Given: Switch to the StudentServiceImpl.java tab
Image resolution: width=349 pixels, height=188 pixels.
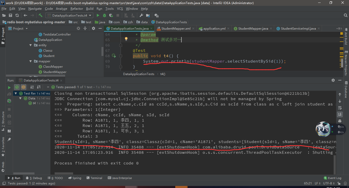Looking at the screenshot, I should click(x=298, y=29).
